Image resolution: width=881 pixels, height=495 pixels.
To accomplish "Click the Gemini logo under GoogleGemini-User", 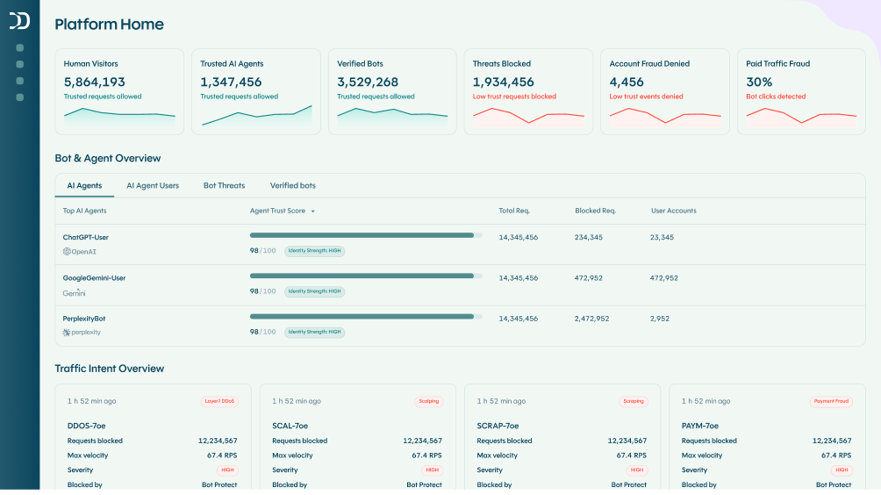I will tap(74, 293).
